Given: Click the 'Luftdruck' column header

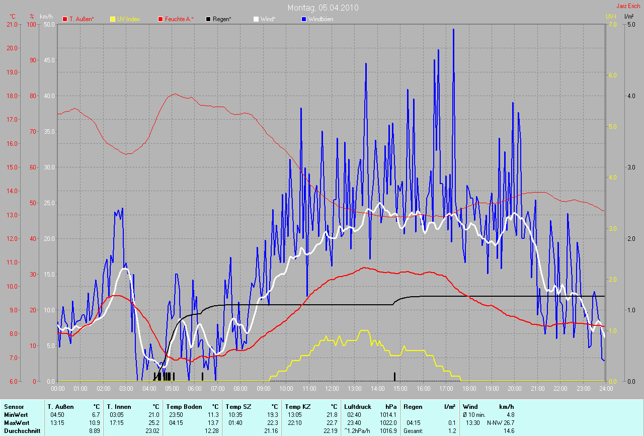Looking at the screenshot, I should [358, 406].
